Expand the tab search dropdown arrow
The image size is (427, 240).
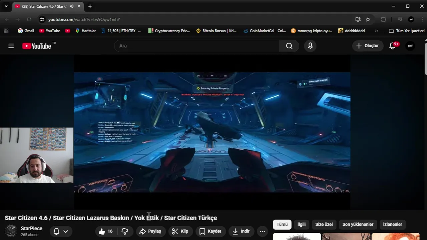pos(6,6)
